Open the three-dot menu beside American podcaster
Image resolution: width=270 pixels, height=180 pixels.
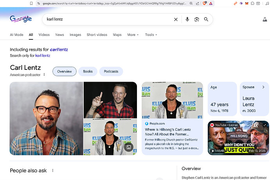click(x=44, y=75)
